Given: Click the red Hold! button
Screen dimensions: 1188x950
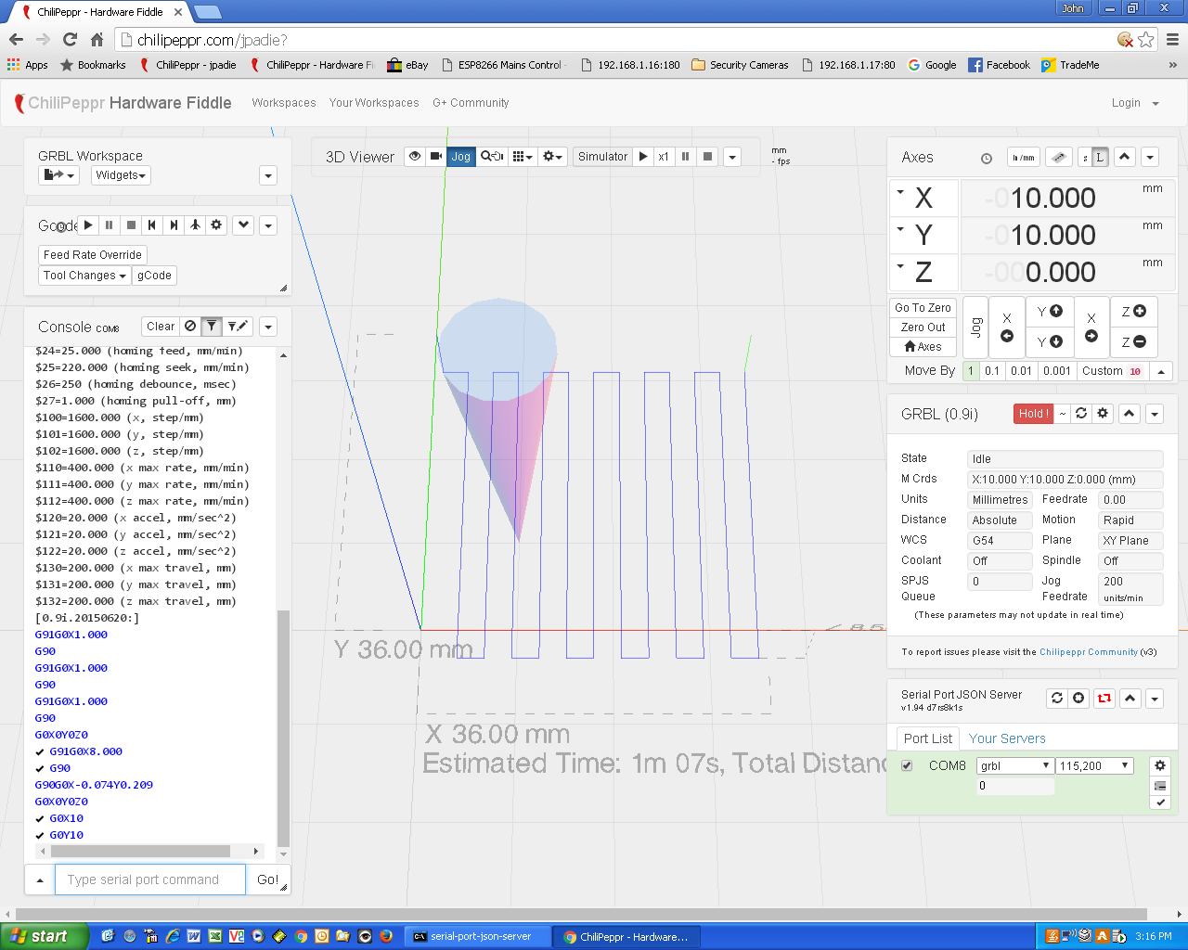Looking at the screenshot, I should point(1033,413).
